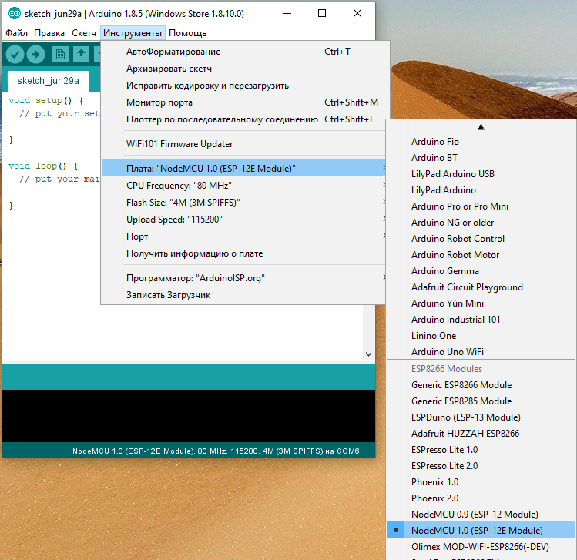The height and width of the screenshot is (560, 577).
Task: Choose Архивировать скетч
Action: pyautogui.click(x=243, y=69)
